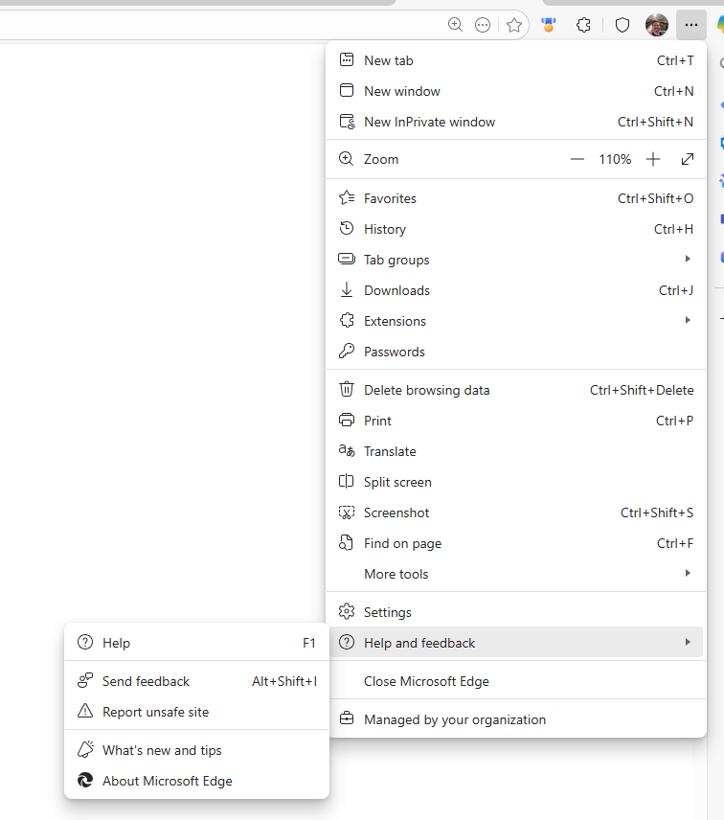Open What's new and tips
Viewport: 724px width, 820px height.
pyautogui.click(x=196, y=750)
